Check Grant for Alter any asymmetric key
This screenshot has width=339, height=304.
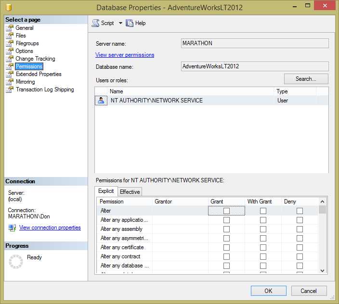pyautogui.click(x=226, y=239)
